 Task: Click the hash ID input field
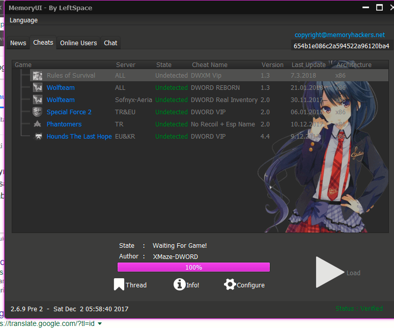(x=341, y=46)
